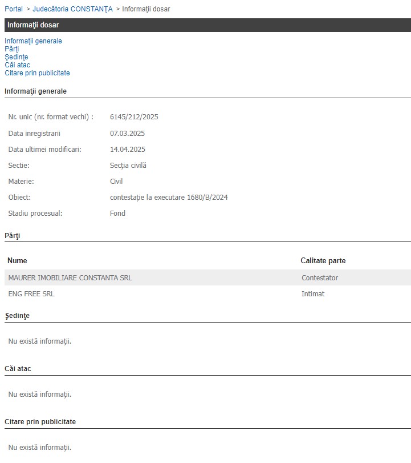The width and height of the screenshot is (411, 463).
Task: Open the Judecătoria CONSTANȚA breadcrumb link
Action: tap(72, 9)
